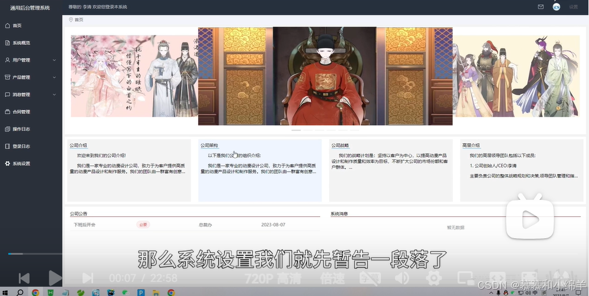
Task: Toggle the subtitle (字幕) icon
Action: 370,278
